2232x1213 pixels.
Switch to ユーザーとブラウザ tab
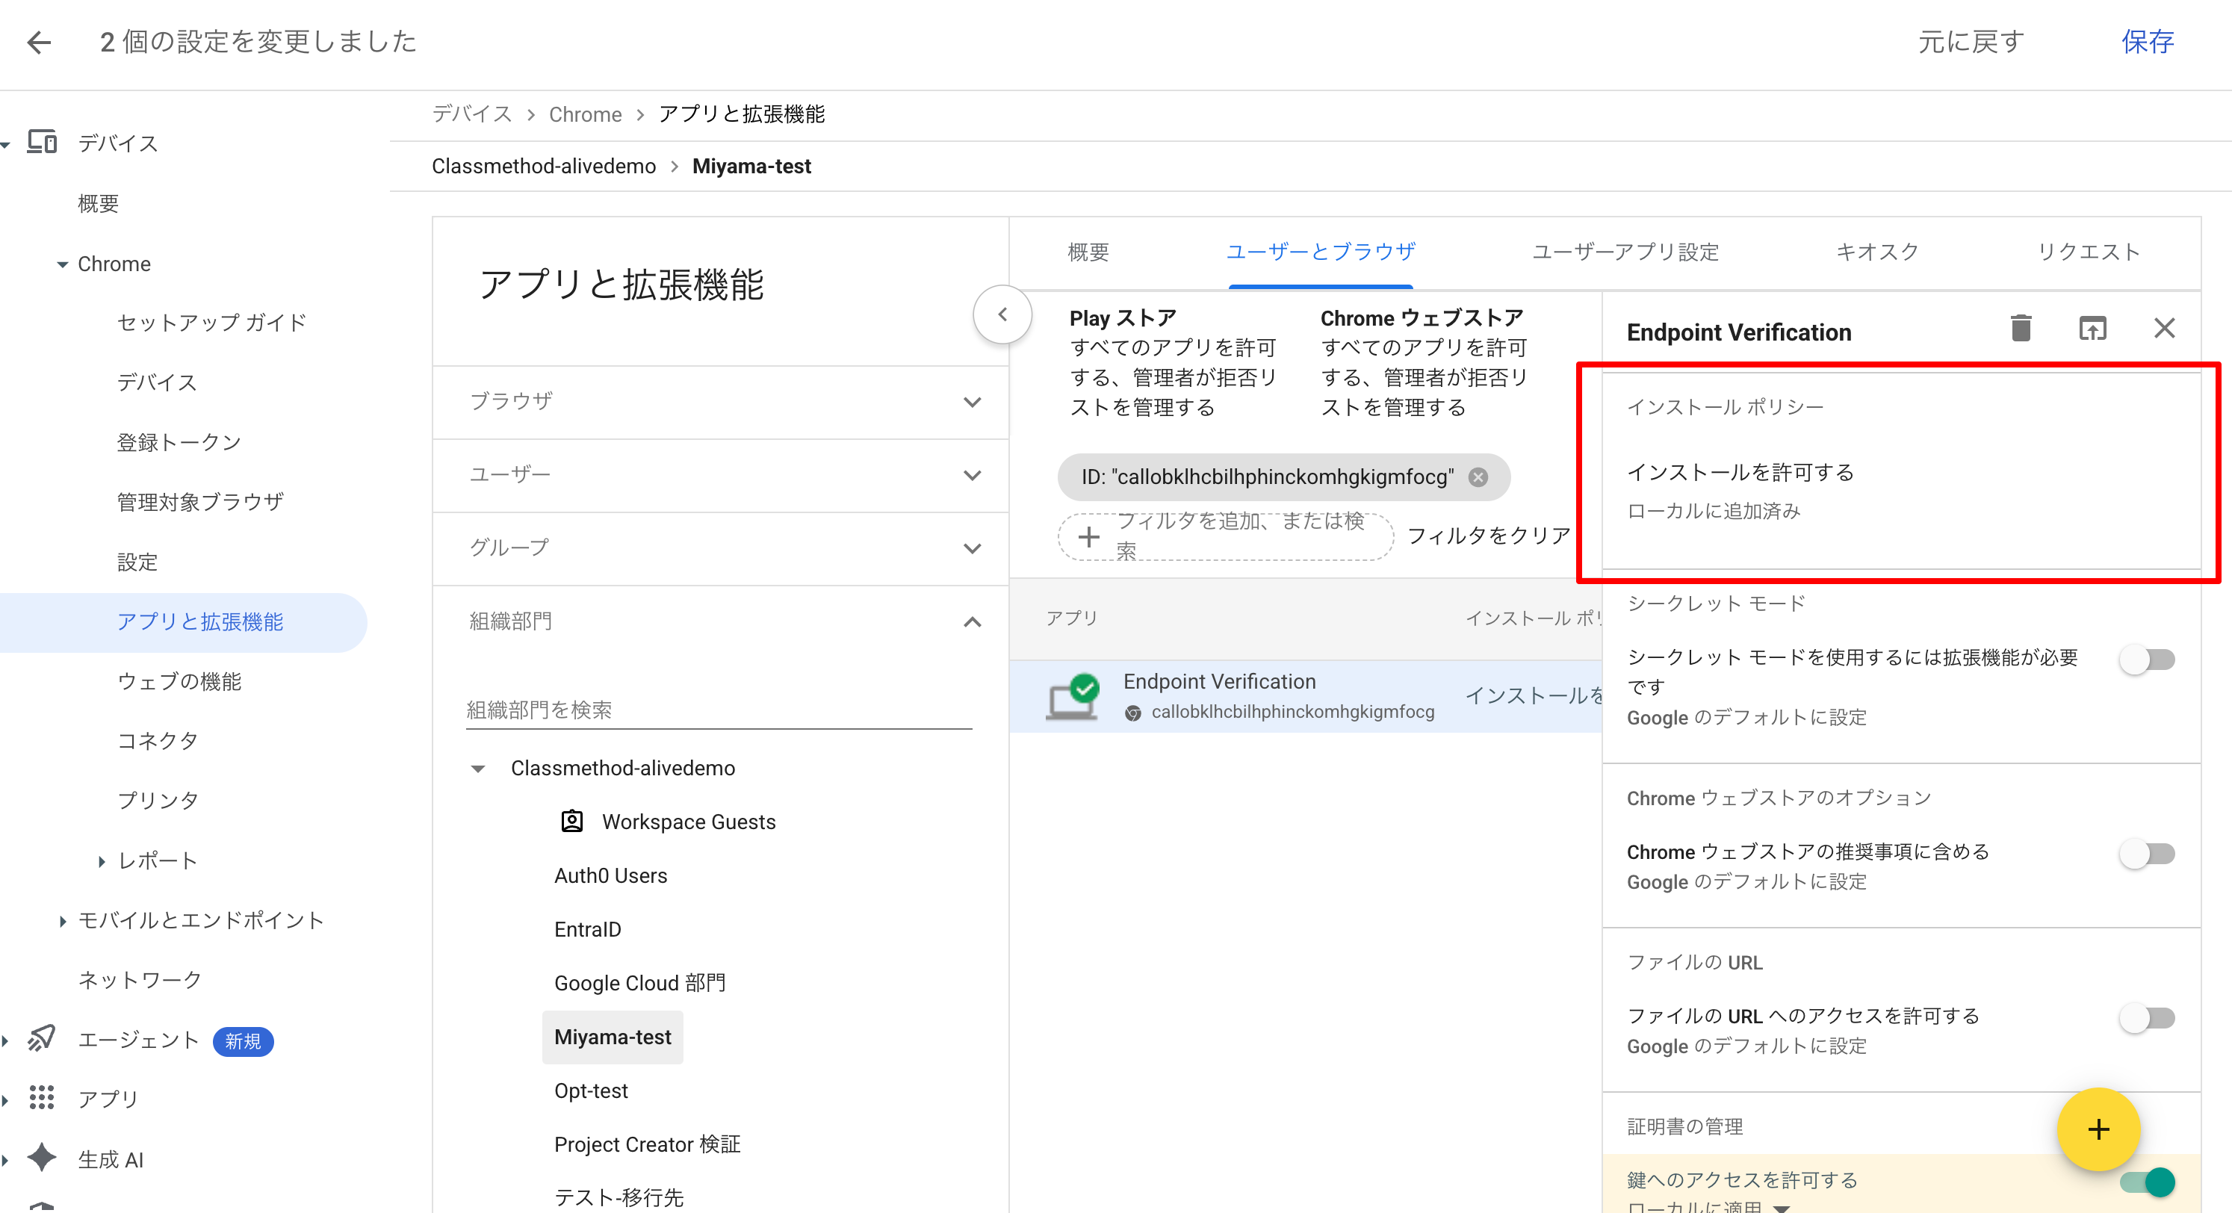click(1321, 252)
